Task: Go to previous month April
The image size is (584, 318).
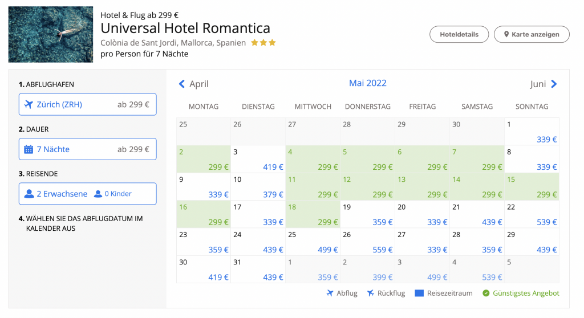Action: pyautogui.click(x=194, y=84)
